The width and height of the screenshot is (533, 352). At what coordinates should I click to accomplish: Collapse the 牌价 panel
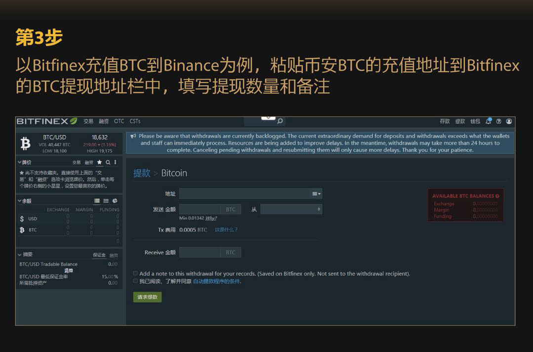pos(19,162)
